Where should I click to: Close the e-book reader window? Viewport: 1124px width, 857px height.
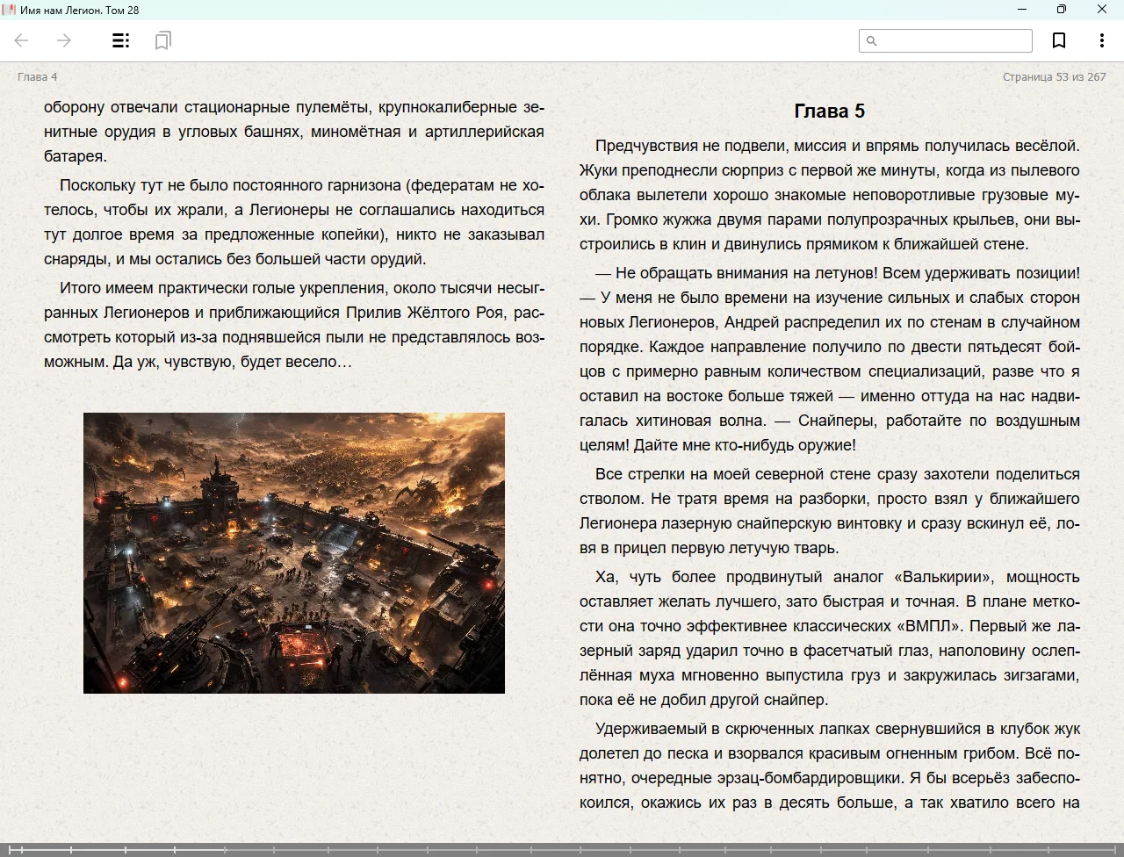click(1102, 10)
